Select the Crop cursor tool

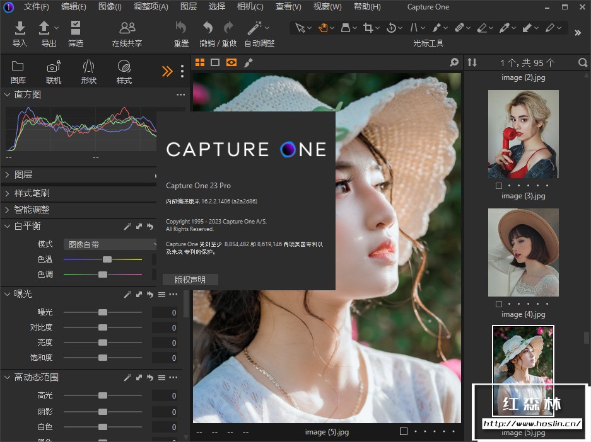coord(368,28)
